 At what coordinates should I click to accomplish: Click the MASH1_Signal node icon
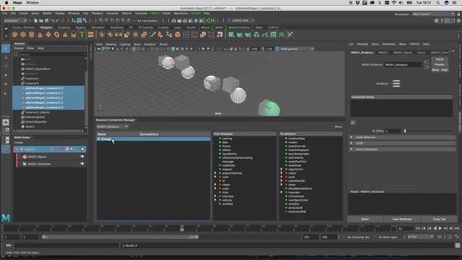(25, 157)
